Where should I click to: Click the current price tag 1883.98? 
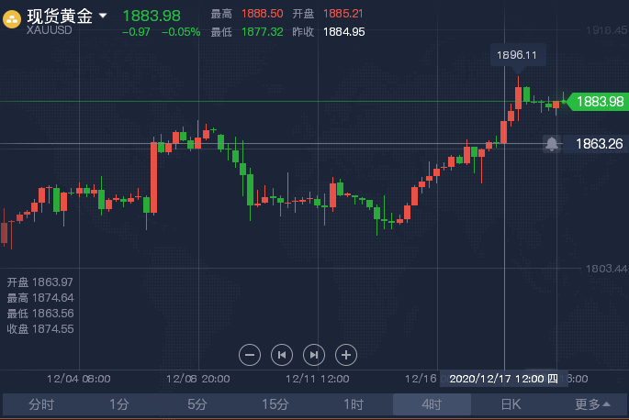click(x=598, y=102)
